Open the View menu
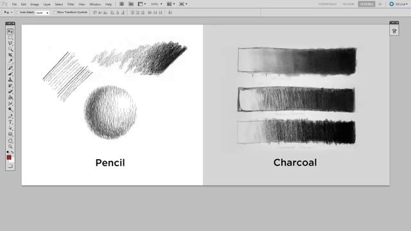411x231 pixels. (x=82, y=4)
